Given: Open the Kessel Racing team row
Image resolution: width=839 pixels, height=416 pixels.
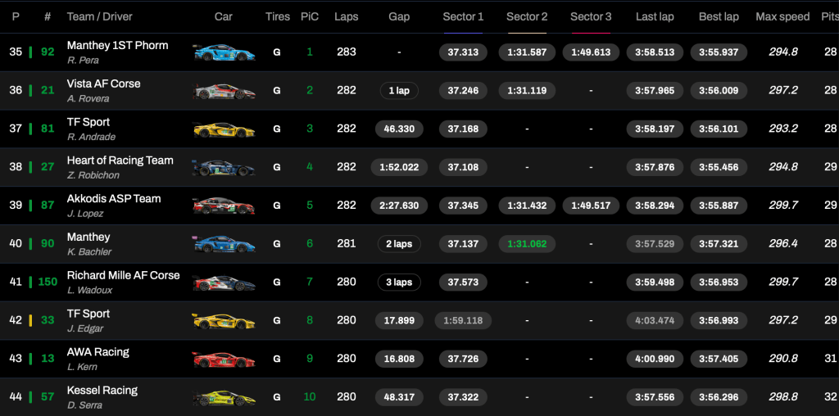Looking at the screenshot, I should pyautogui.click(x=102, y=391).
